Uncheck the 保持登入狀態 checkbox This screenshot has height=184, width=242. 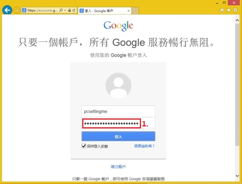coord(84,146)
